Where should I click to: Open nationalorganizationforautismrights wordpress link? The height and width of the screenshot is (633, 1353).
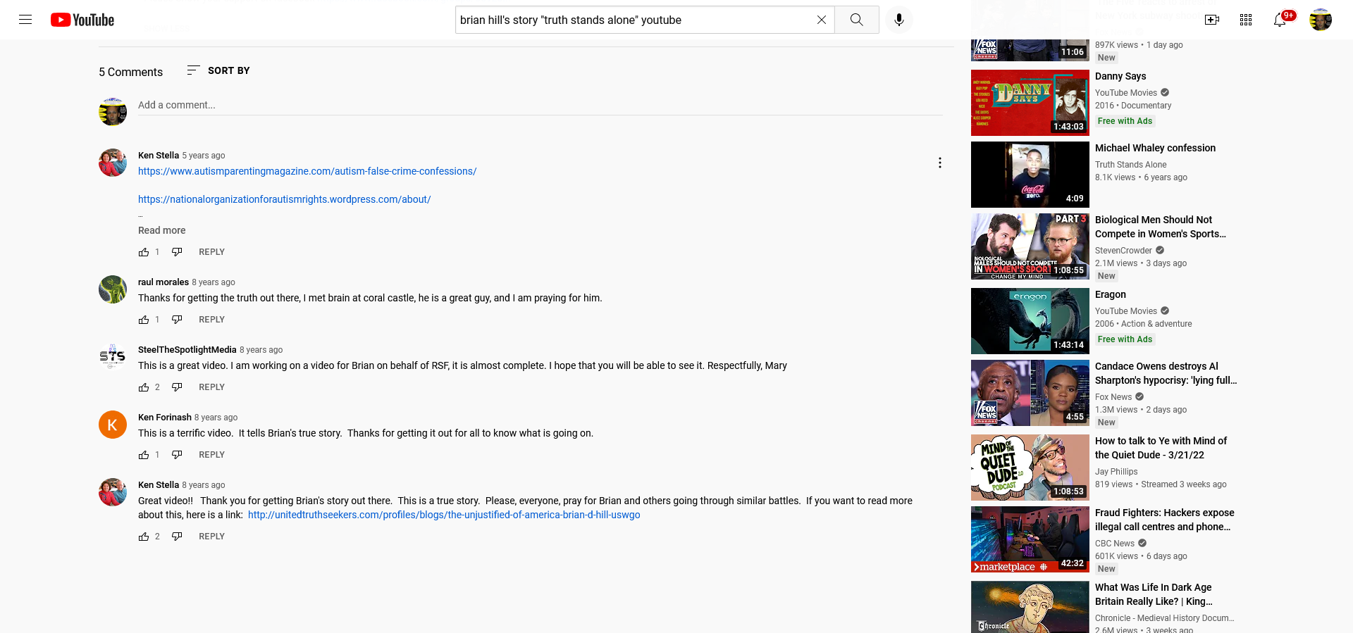285,199
